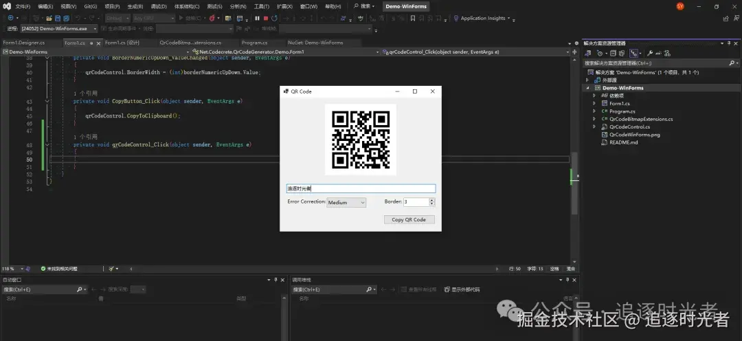This screenshot has height=341, width=742.
Task: Expand the Program.cs node in Solution Explorer
Action: pyautogui.click(x=594, y=111)
